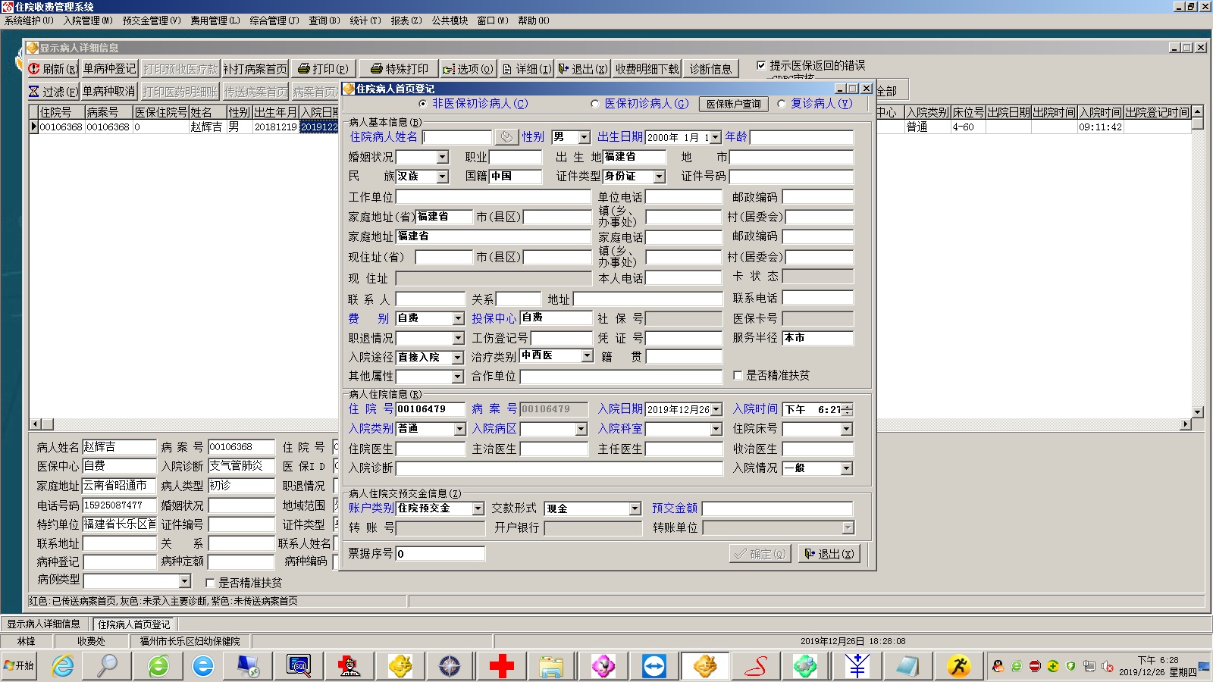The image size is (1213, 682).
Task: Launch Internet Explorer from the taskbar
Action: tap(63, 666)
